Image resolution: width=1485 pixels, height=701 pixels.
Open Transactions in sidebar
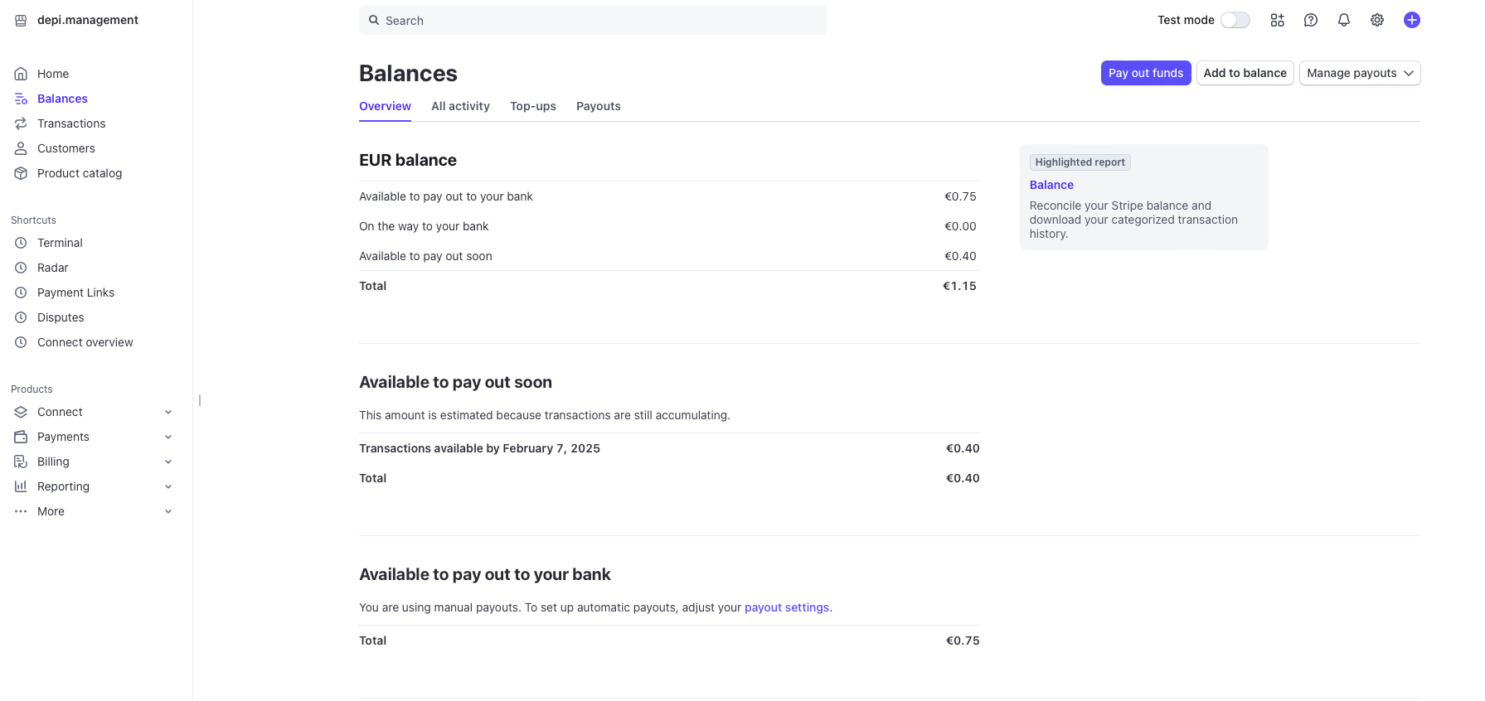[71, 123]
